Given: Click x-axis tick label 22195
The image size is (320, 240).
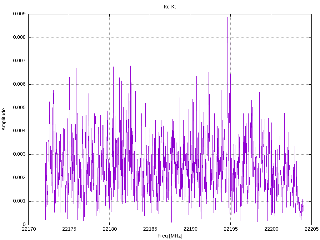Looking at the screenshot, I should 231,229.
